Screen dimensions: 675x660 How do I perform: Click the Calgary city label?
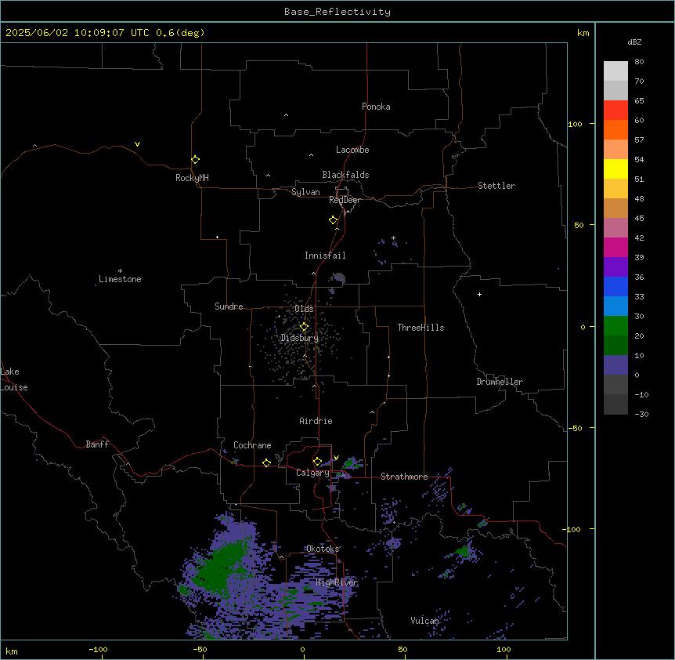coord(312,473)
